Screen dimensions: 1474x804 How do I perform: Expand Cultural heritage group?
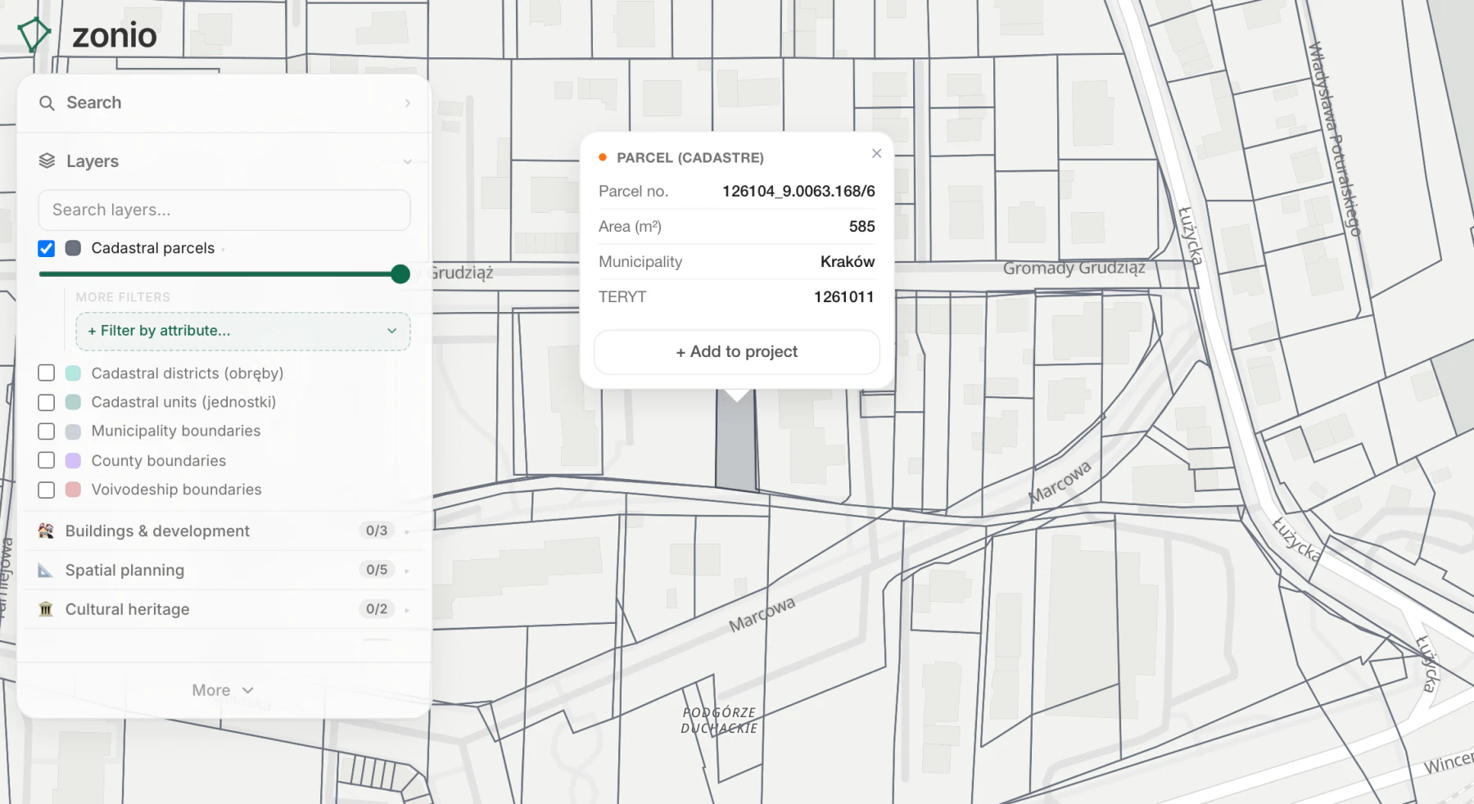click(407, 610)
